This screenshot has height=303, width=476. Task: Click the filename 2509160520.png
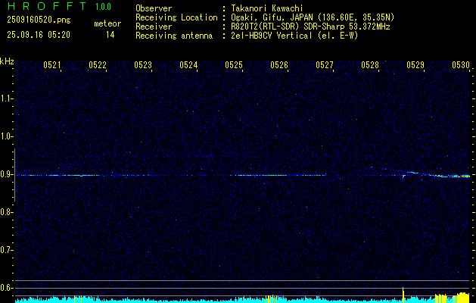39,20
